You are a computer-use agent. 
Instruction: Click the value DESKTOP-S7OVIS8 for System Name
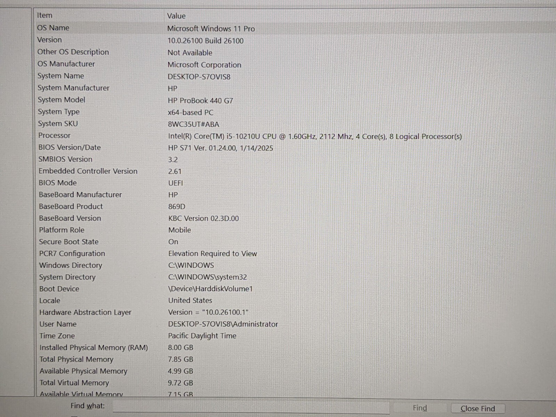pos(199,77)
